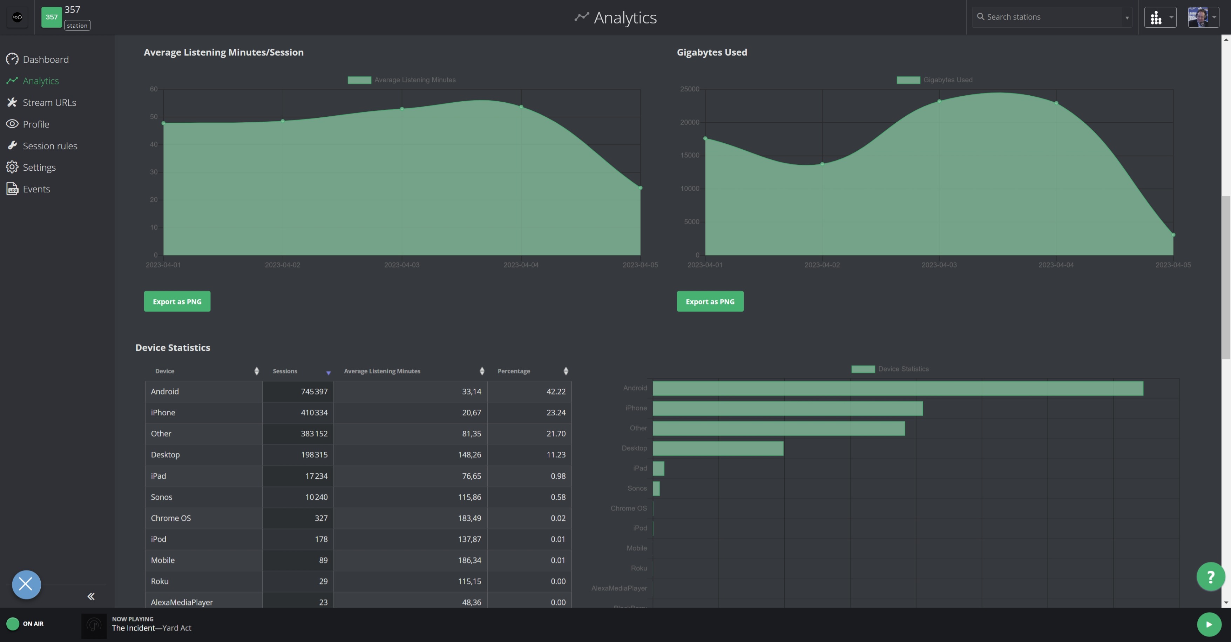Toggle the Device Statistics chart legend
1231x642 pixels.
click(863, 369)
